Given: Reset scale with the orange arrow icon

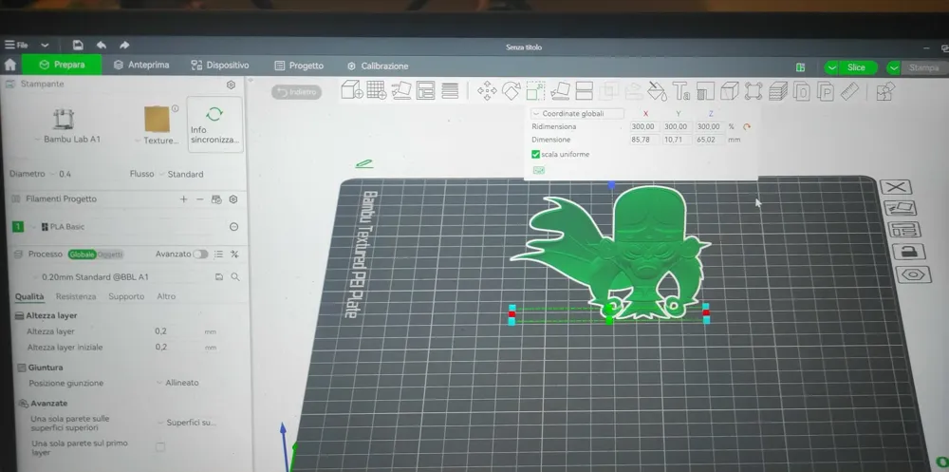Looking at the screenshot, I should click(x=746, y=126).
